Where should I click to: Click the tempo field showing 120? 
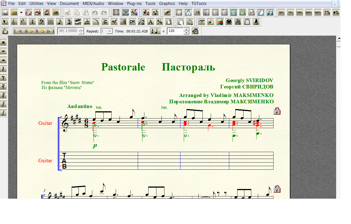tap(175, 31)
